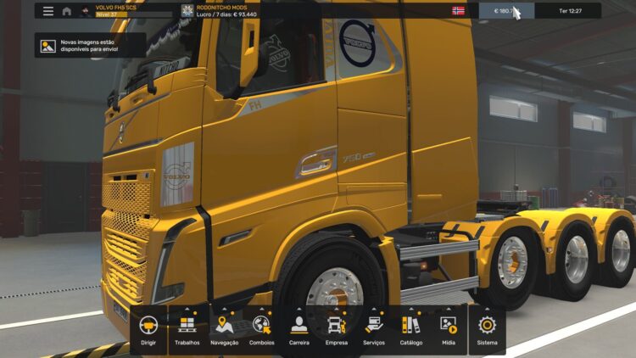Open the Carreira career menu
Screen dimensions: 636x358
[x=299, y=329]
